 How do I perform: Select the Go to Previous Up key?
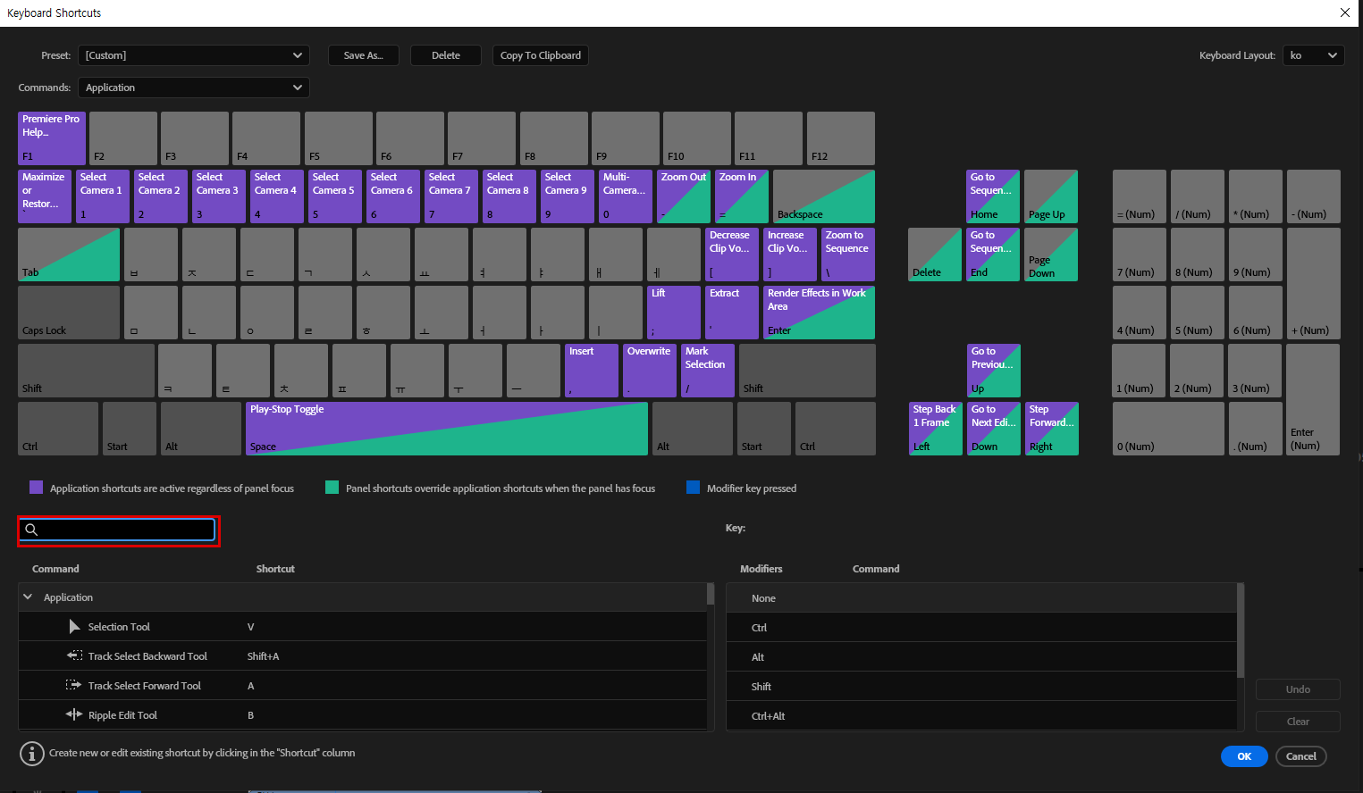(994, 371)
